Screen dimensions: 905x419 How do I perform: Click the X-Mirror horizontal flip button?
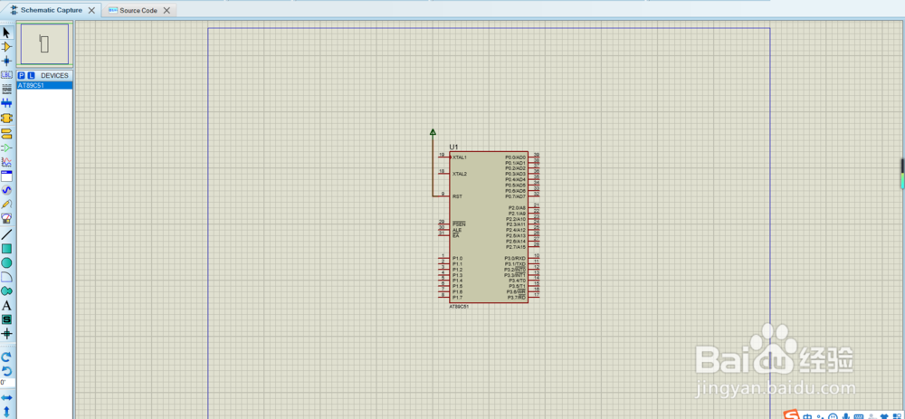[7, 397]
